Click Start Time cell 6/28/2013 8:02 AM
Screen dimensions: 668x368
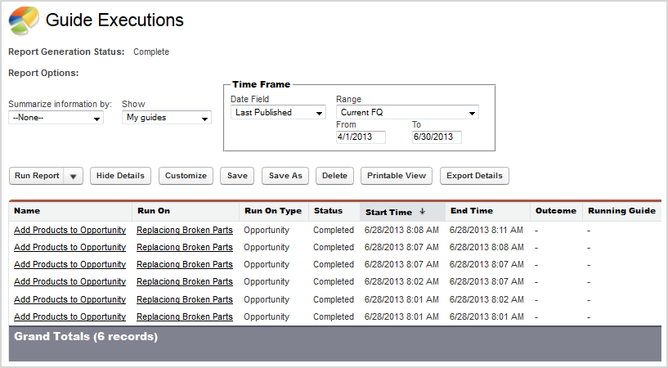(x=401, y=281)
